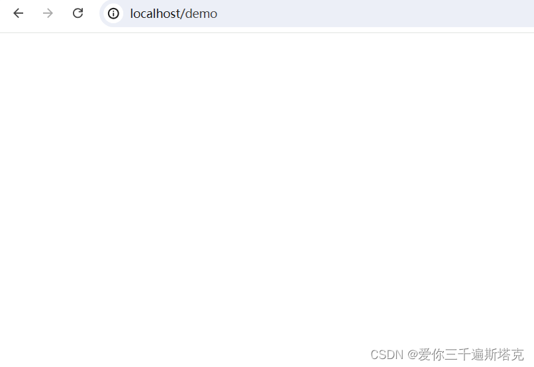Refresh page with circular arrow icon
The height and width of the screenshot is (367, 534).
click(78, 13)
